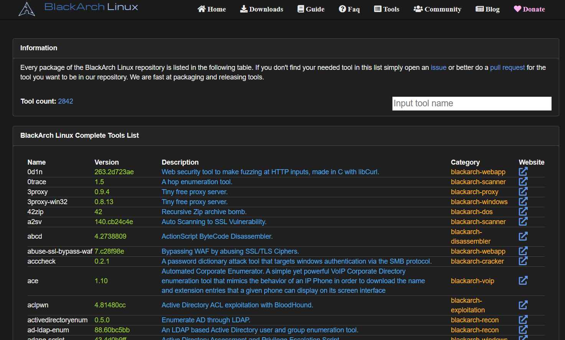Click 'Active Directory ACL exploitation with BloodHound.'
Screen dimensions: 565x340
pos(237,305)
